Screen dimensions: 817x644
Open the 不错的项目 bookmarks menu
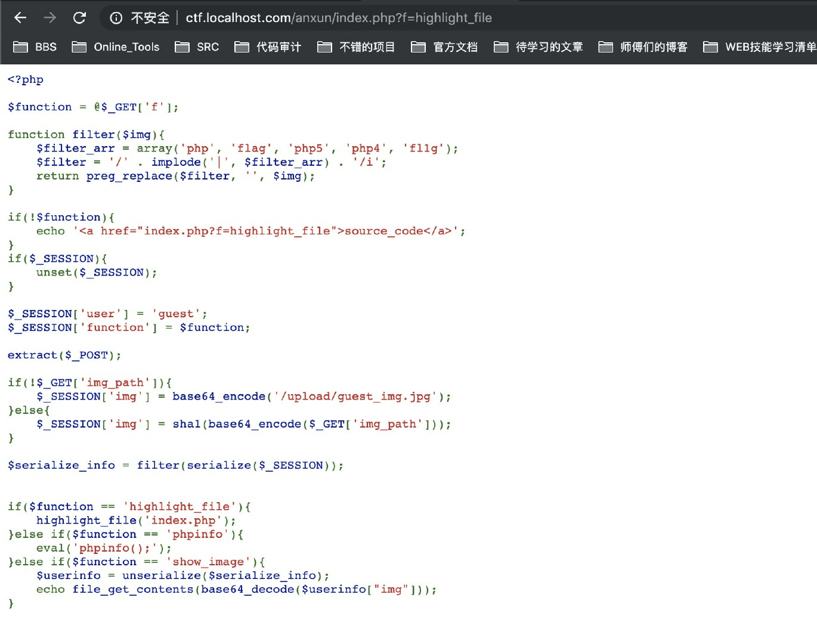tap(357, 47)
